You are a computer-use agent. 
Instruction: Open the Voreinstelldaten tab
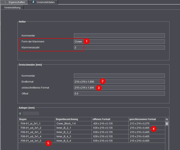click(43, 2)
